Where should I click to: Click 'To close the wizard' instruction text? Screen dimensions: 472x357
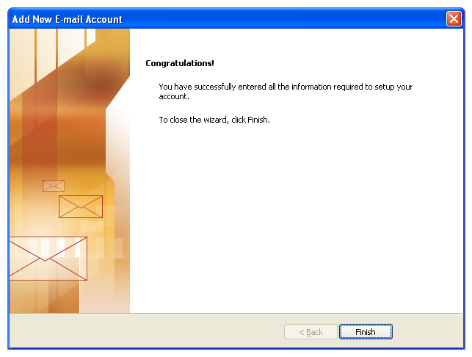pyautogui.click(x=214, y=120)
